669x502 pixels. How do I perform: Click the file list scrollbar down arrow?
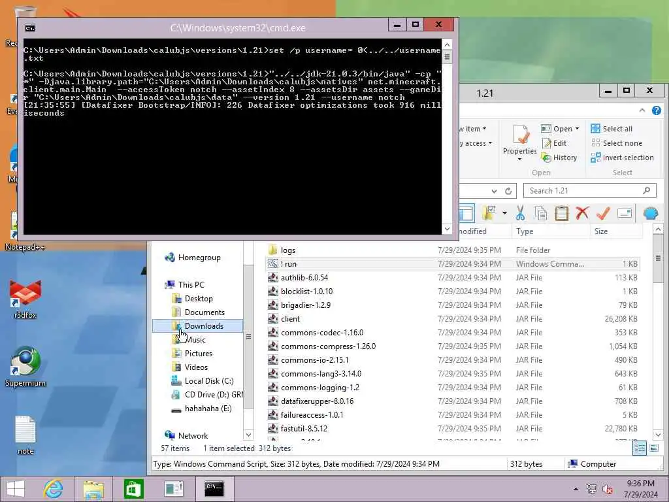pyautogui.click(x=658, y=435)
